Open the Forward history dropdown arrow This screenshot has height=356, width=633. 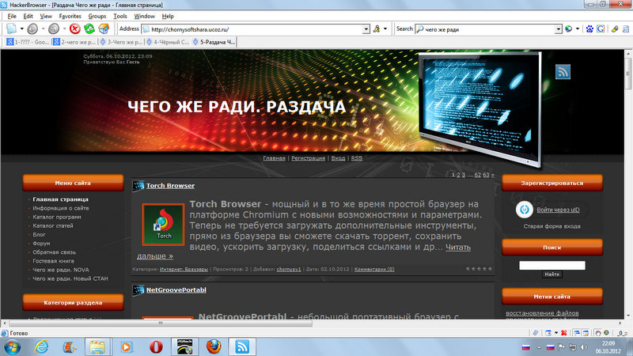64,28
